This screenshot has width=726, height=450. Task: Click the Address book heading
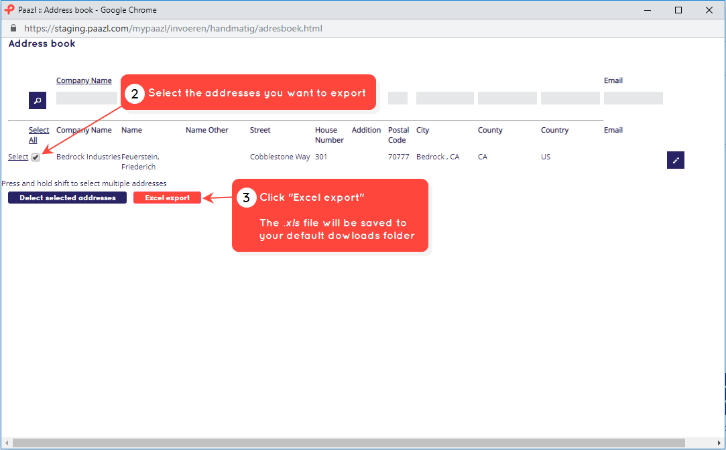tap(42, 44)
